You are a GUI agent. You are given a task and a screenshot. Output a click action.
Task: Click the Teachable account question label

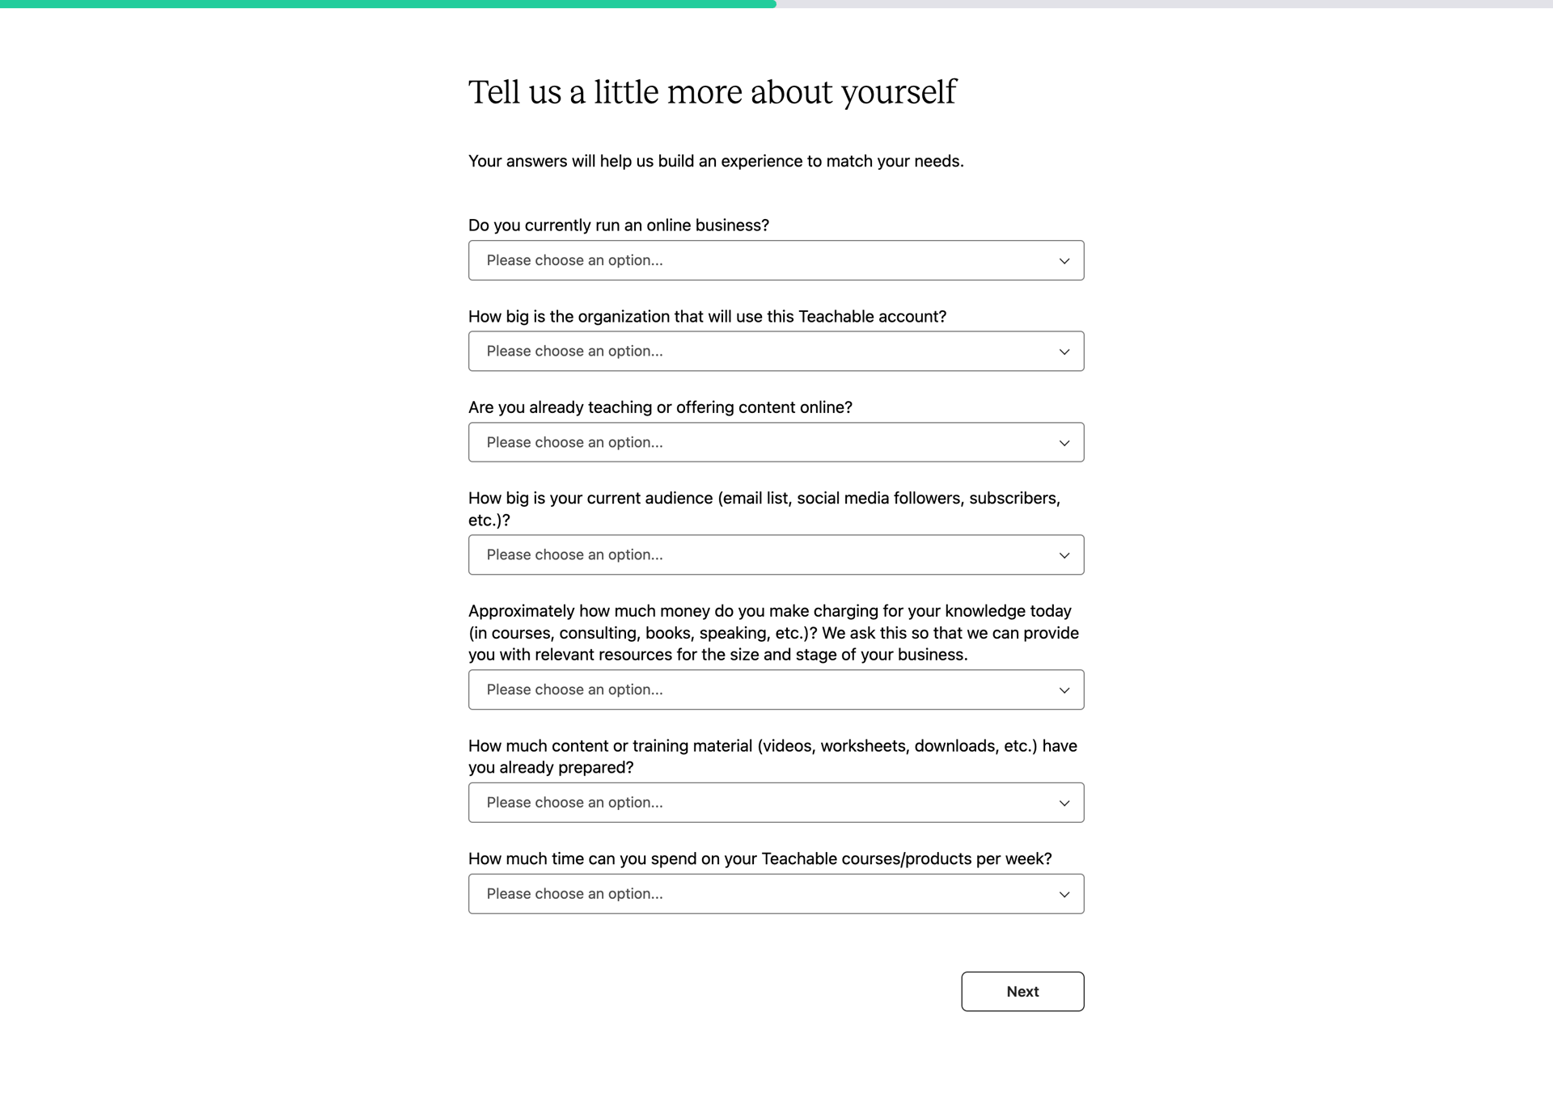pyautogui.click(x=708, y=316)
